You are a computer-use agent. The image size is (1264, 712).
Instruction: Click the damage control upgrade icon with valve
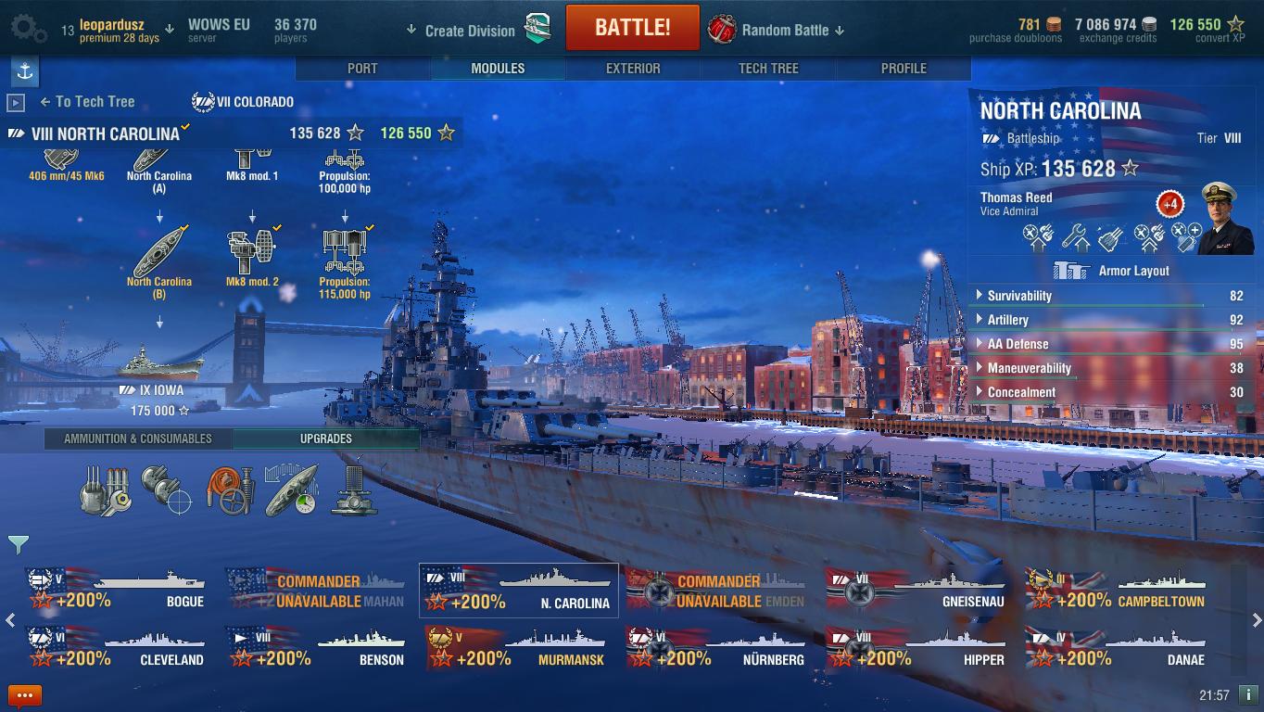(229, 489)
